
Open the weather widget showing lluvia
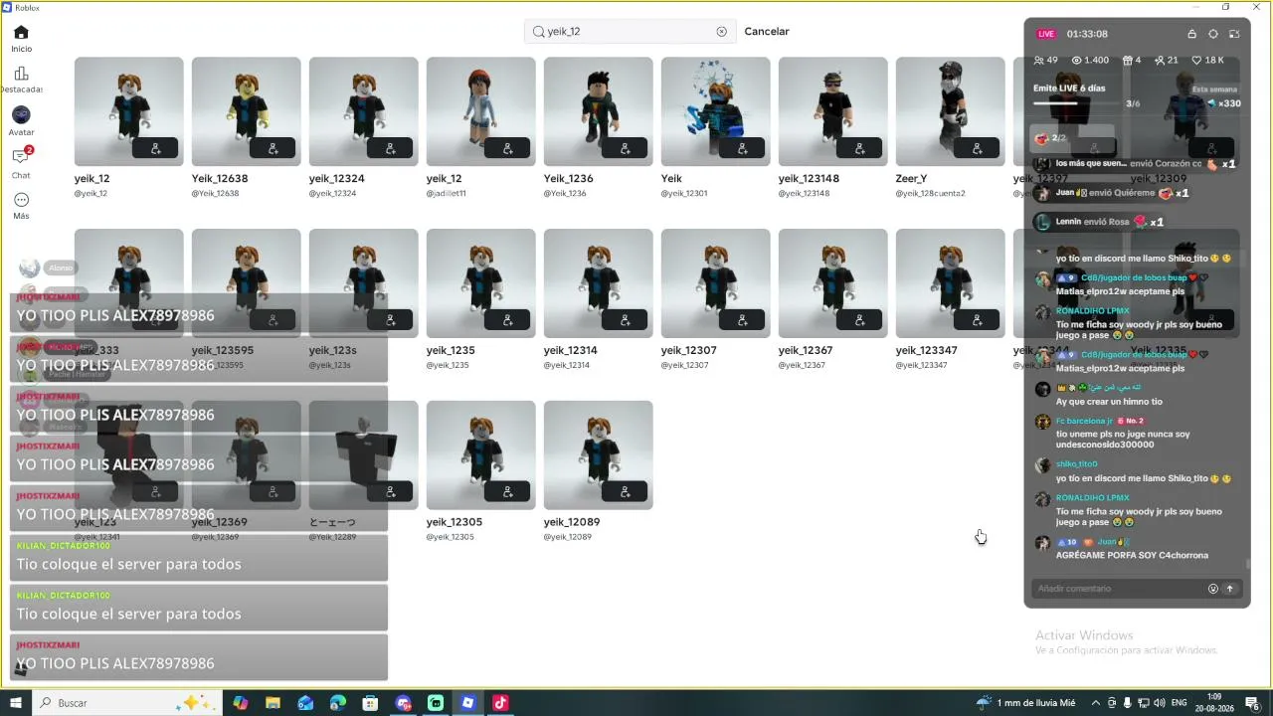pos(1025,703)
